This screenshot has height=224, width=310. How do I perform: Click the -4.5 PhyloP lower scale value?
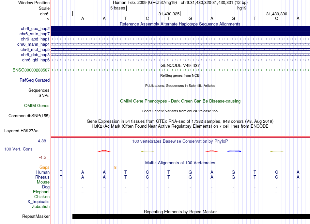click(x=42, y=157)
